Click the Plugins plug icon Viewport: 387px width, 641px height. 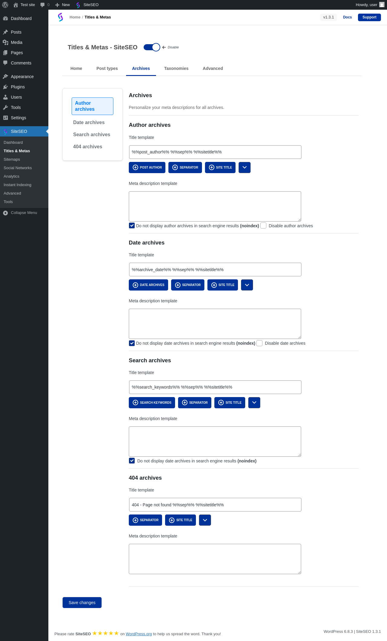click(5, 87)
